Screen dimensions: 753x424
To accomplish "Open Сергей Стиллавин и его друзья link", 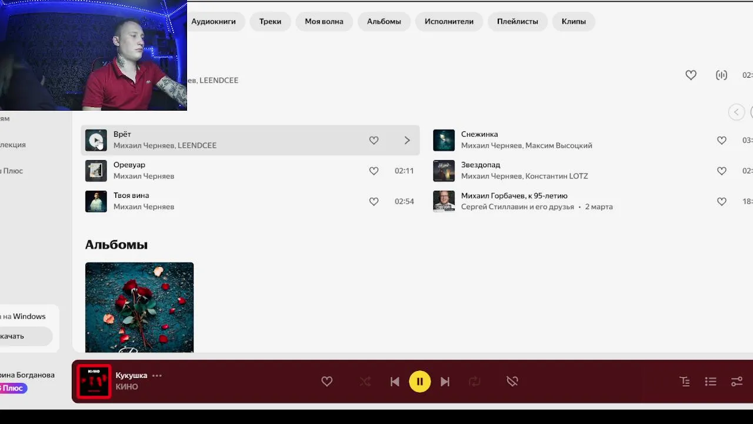I will coord(518,207).
